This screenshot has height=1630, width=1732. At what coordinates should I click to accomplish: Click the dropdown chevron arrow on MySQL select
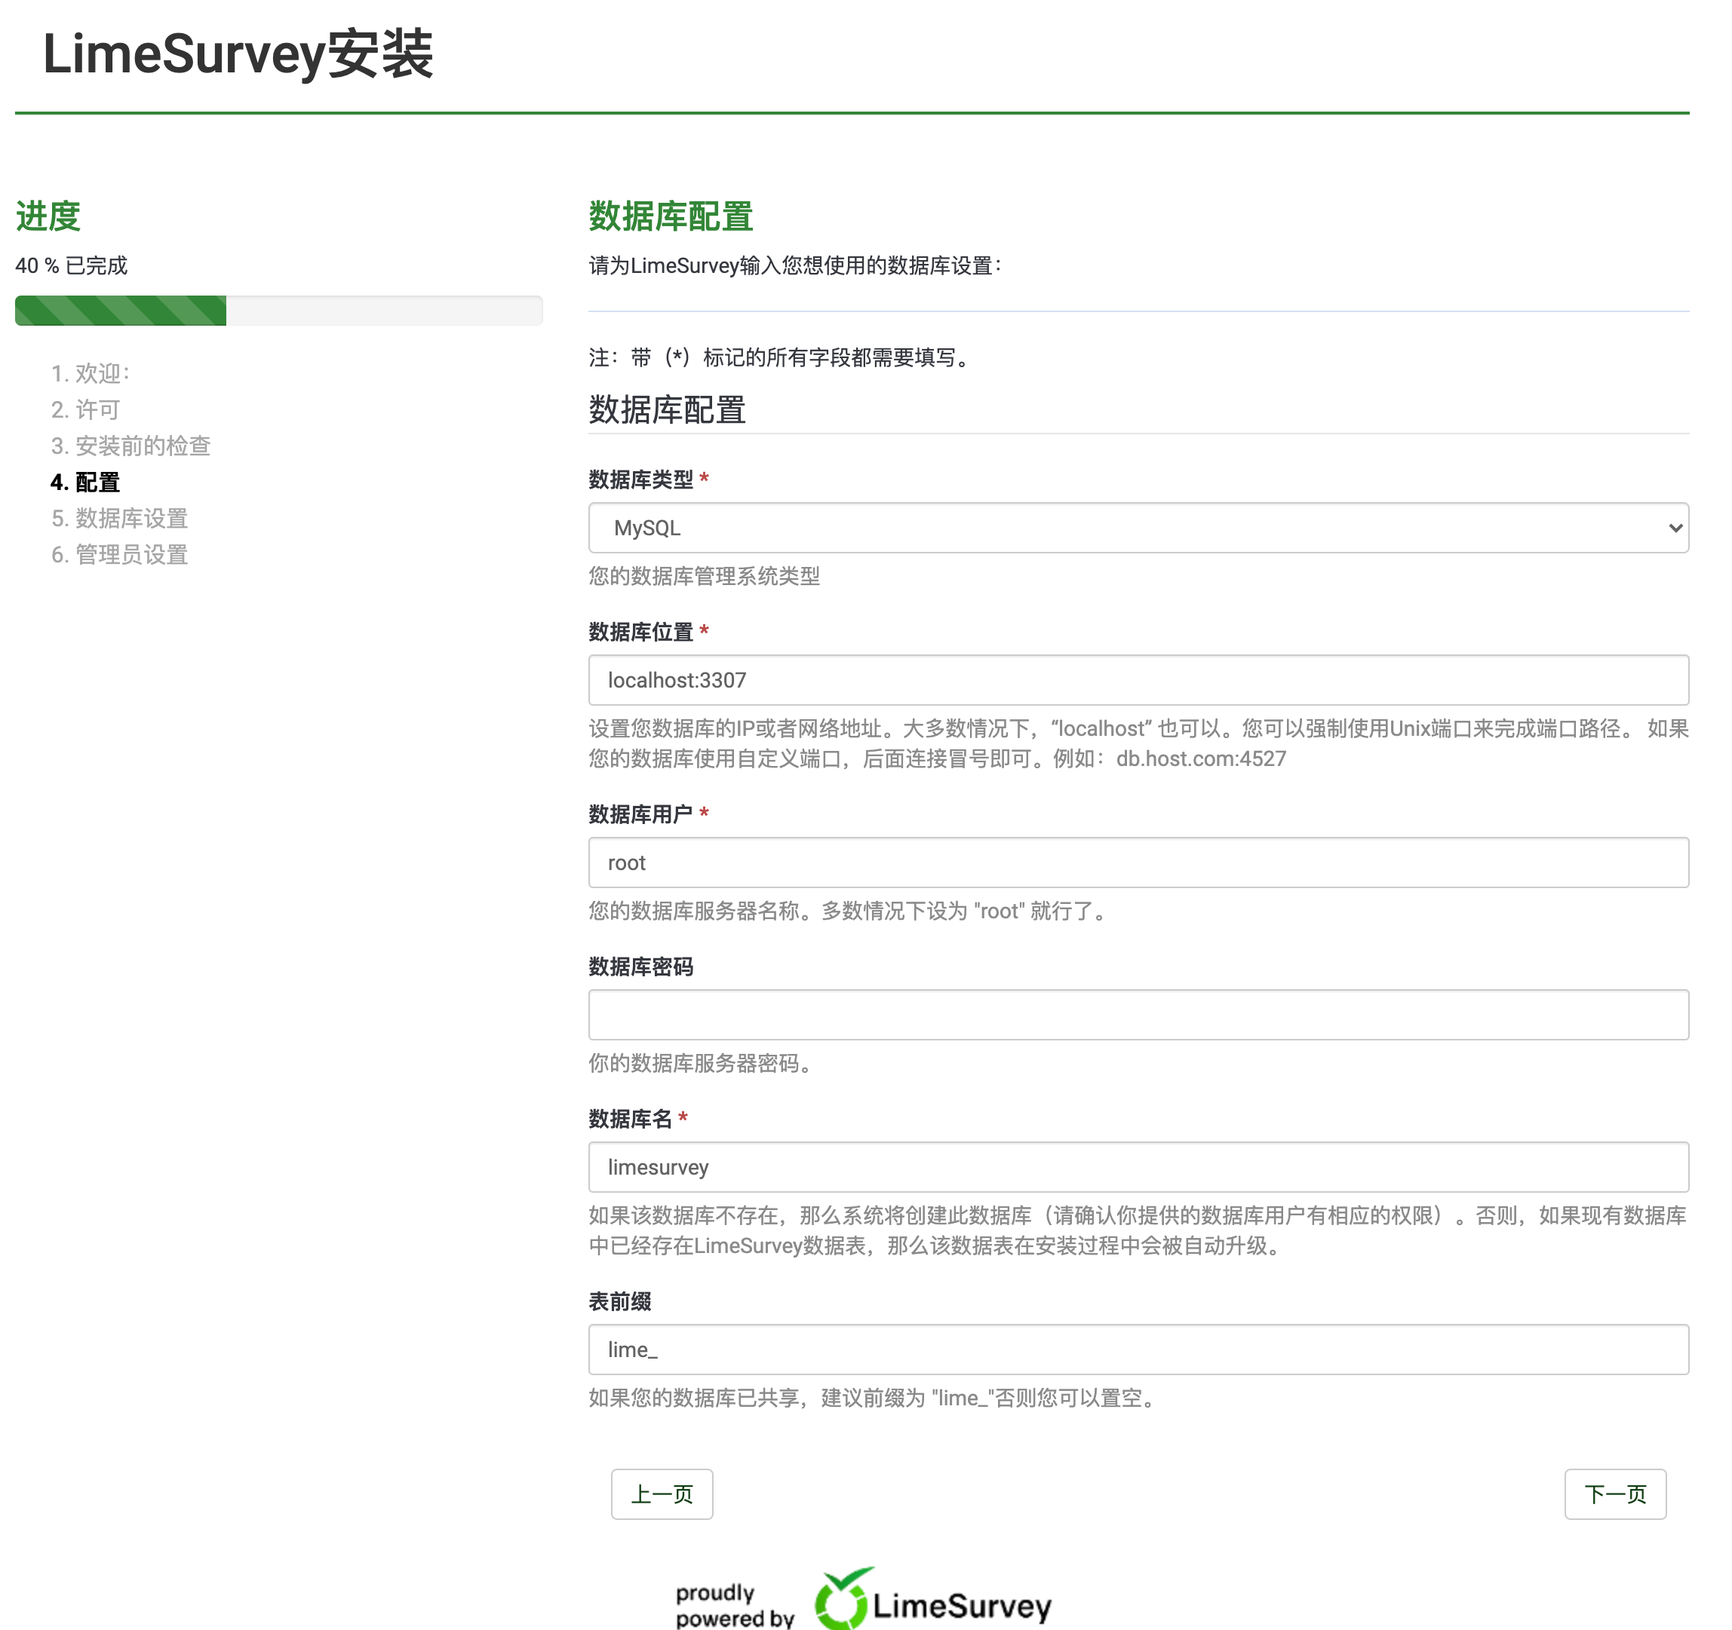1675,528
